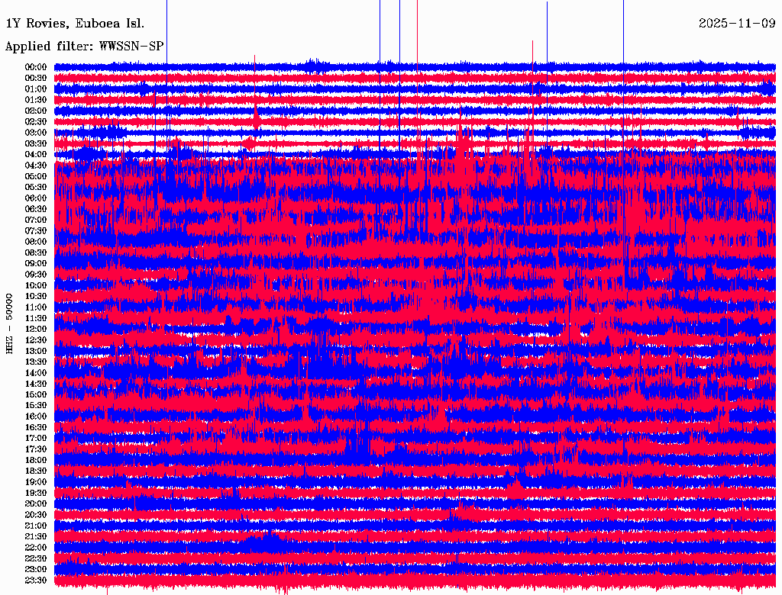This screenshot has height=595, width=782.
Task: Click the 01:00 time label
Action: click(35, 89)
